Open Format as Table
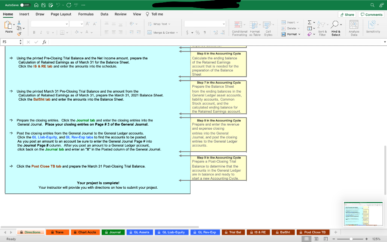The height and width of the screenshot is (242, 387). click(255, 29)
